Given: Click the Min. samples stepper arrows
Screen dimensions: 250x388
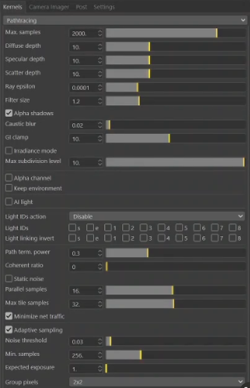Looking at the screenshot, I should pos(100,355).
